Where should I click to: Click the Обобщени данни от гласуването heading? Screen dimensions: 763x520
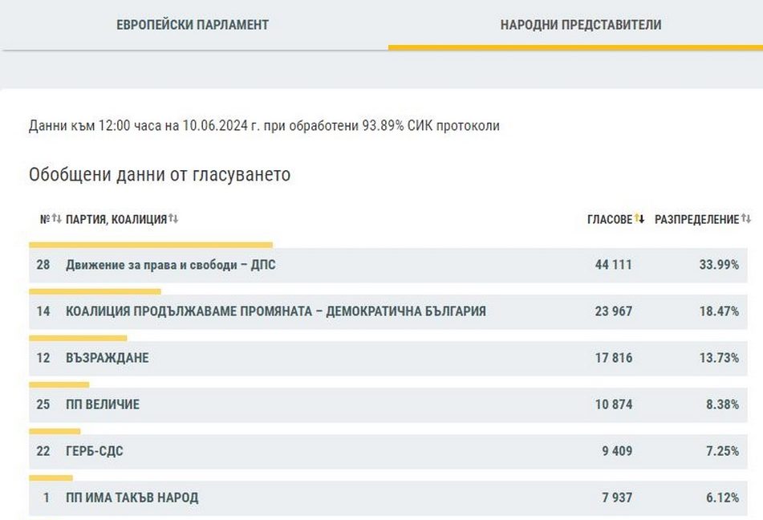(160, 175)
